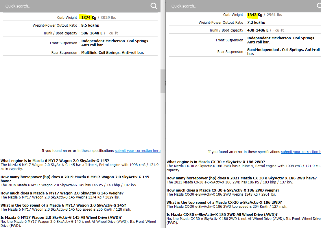Click the search magnifier icon in left pane
321x228 pixels.
[154, 6]
